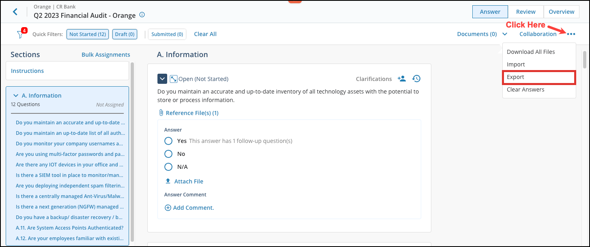Open the three-dot more options menu

click(571, 34)
